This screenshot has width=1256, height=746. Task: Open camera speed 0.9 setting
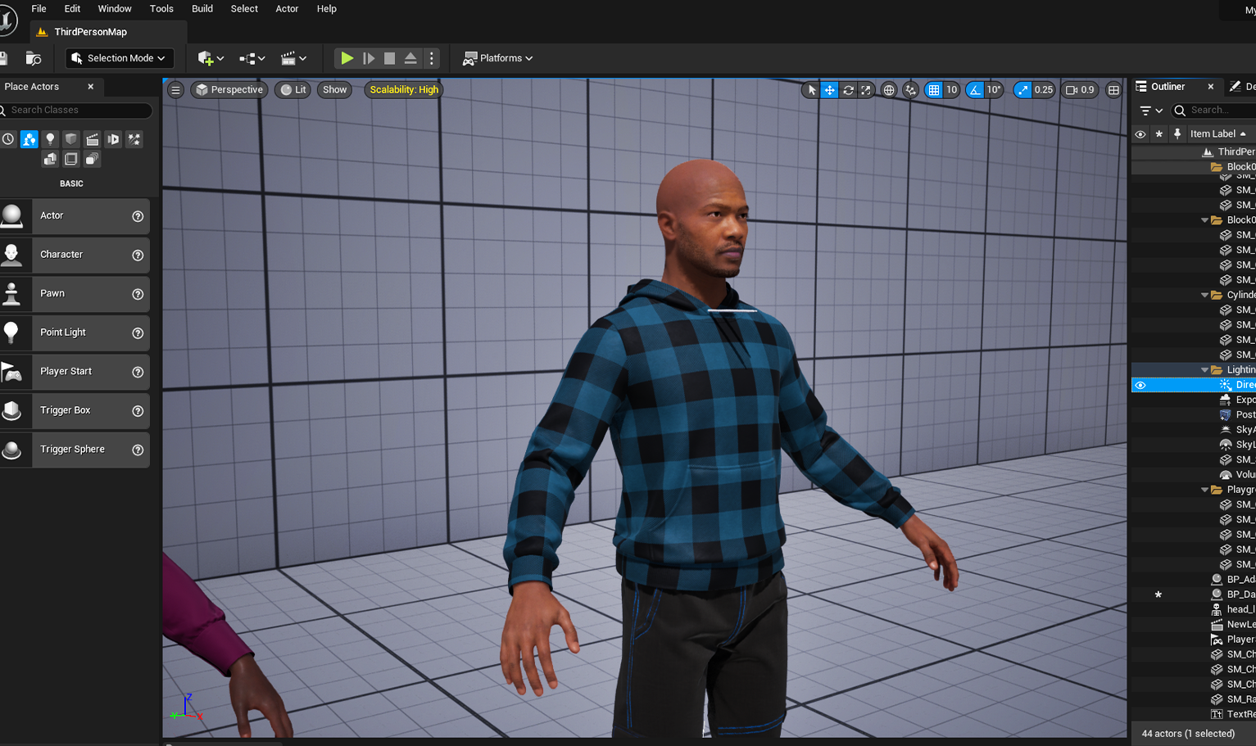pos(1080,90)
